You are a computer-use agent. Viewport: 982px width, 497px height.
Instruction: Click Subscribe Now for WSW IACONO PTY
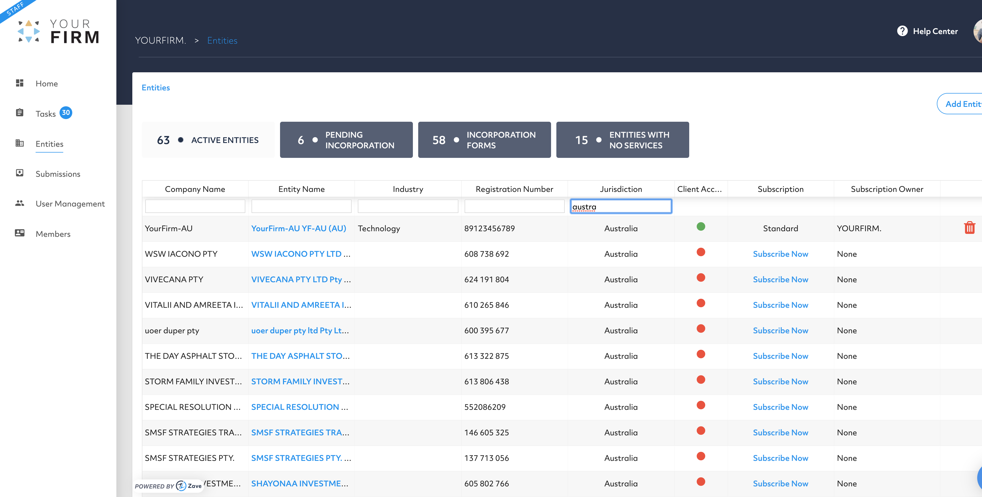click(x=780, y=254)
